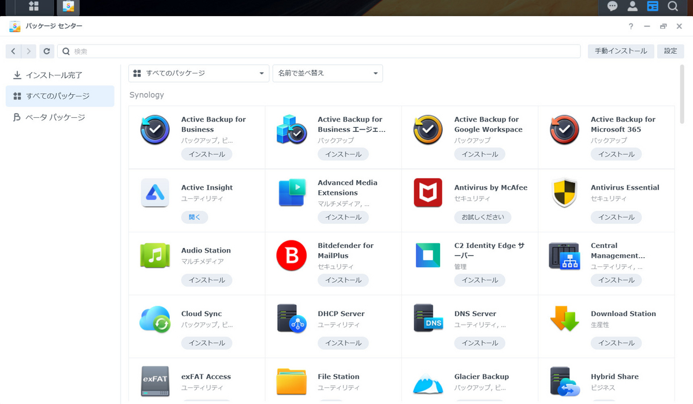The width and height of the screenshot is (693, 404).
Task: Select the Cloud Sync icon
Action: coord(155,318)
